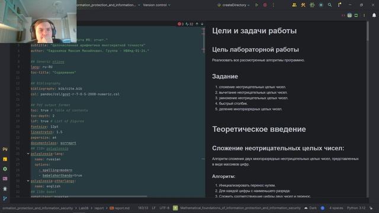Click the 163:13 caret position indicator
Image resolution: width=379 pixels, height=213 pixels.
click(x=143, y=208)
